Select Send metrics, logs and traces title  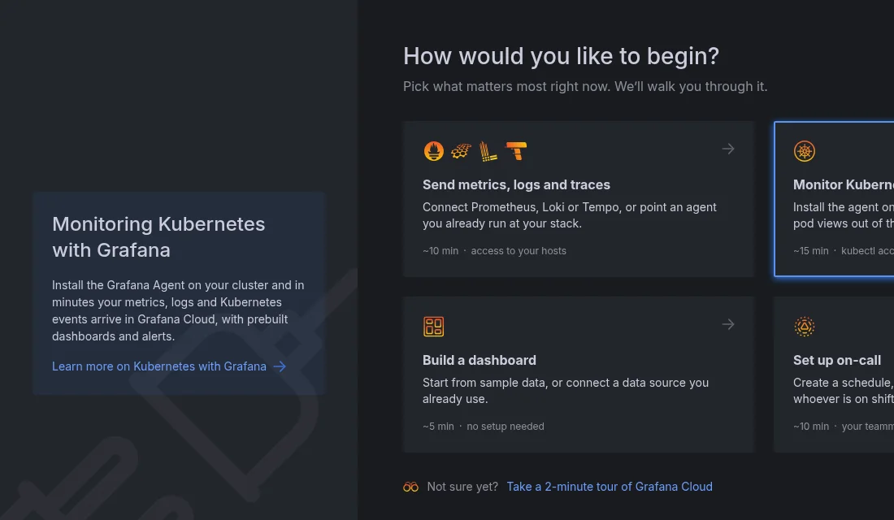pyautogui.click(x=516, y=184)
